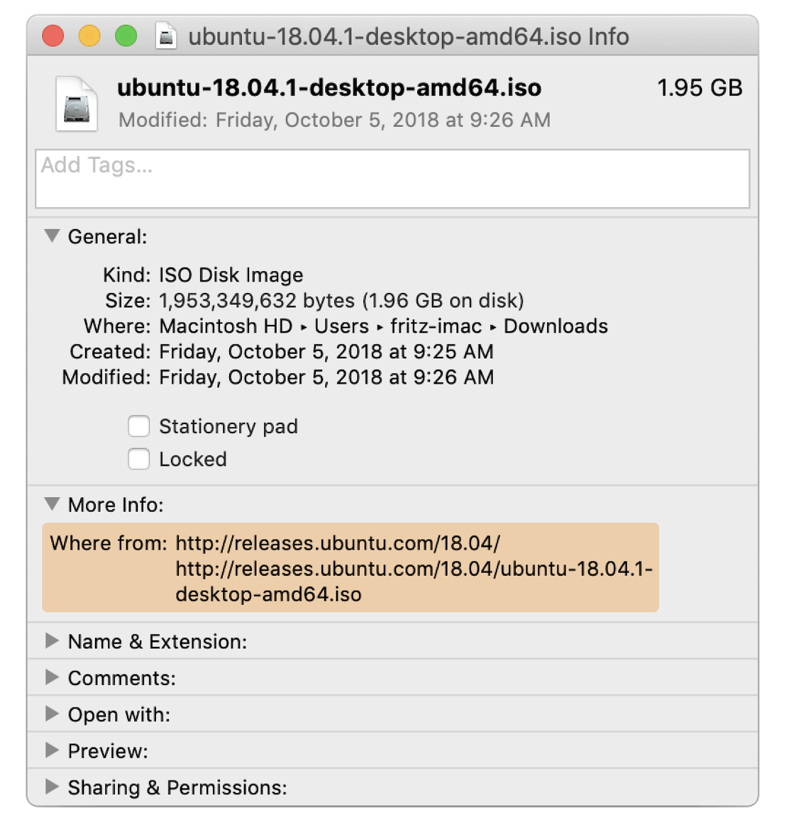Click the document icon in the title bar
This screenshot has height=821, width=786.
(165, 36)
